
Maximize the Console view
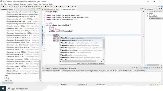click(162, 68)
